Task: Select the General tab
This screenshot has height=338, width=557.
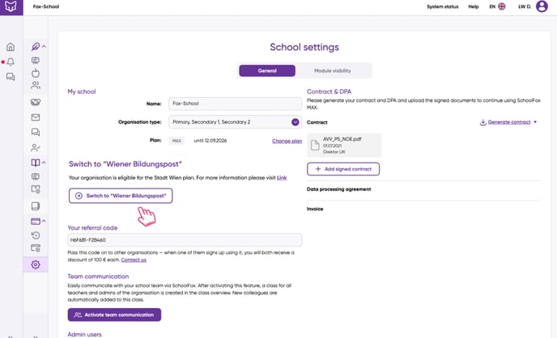Action: (267, 70)
